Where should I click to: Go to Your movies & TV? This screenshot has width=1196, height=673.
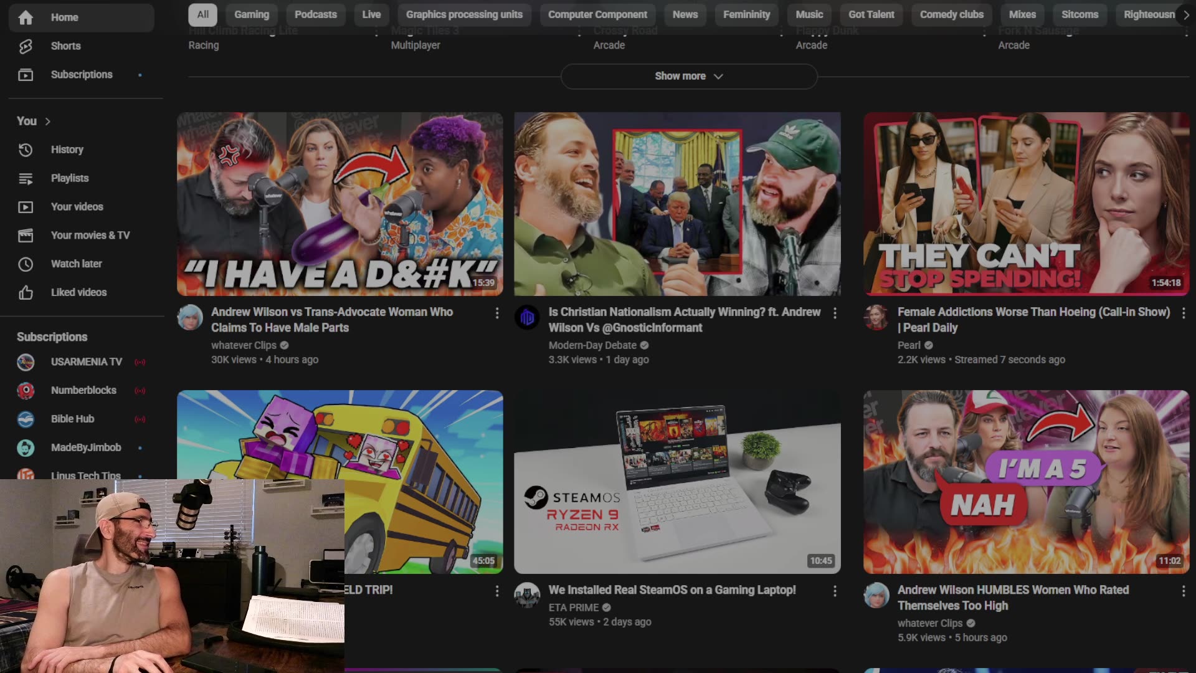(90, 236)
